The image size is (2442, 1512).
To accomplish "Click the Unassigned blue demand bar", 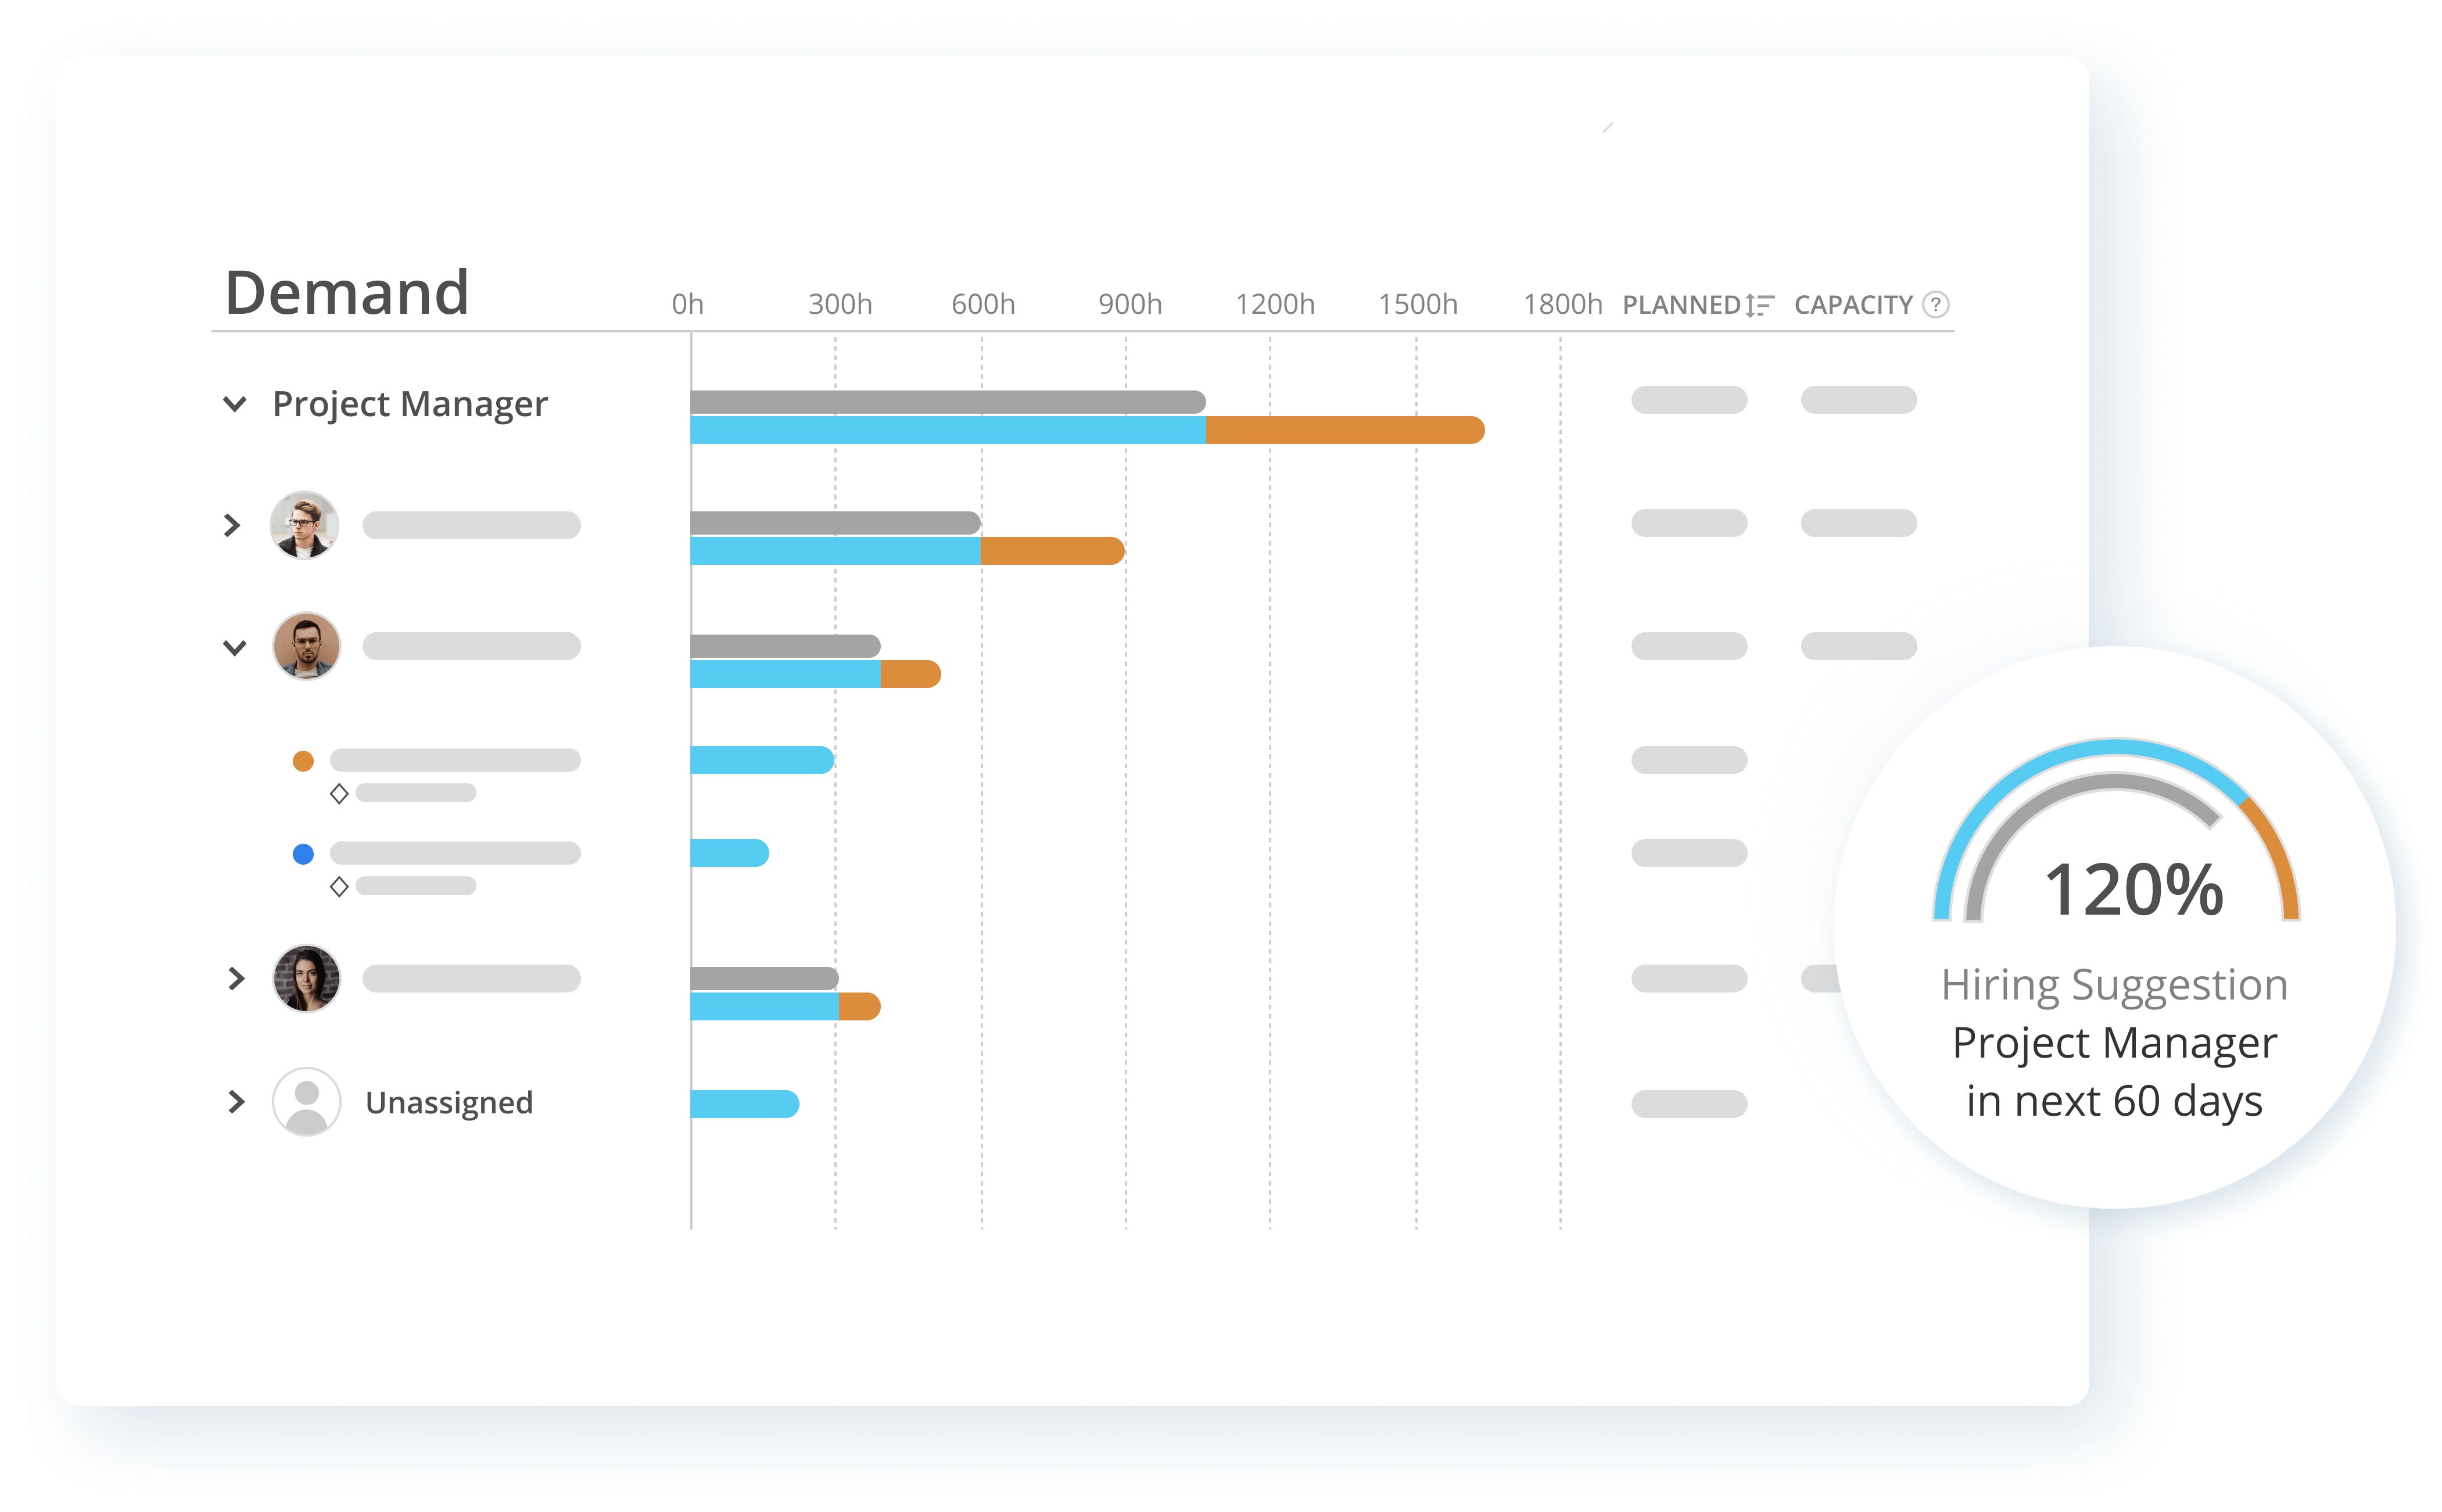I will 745,1104.
